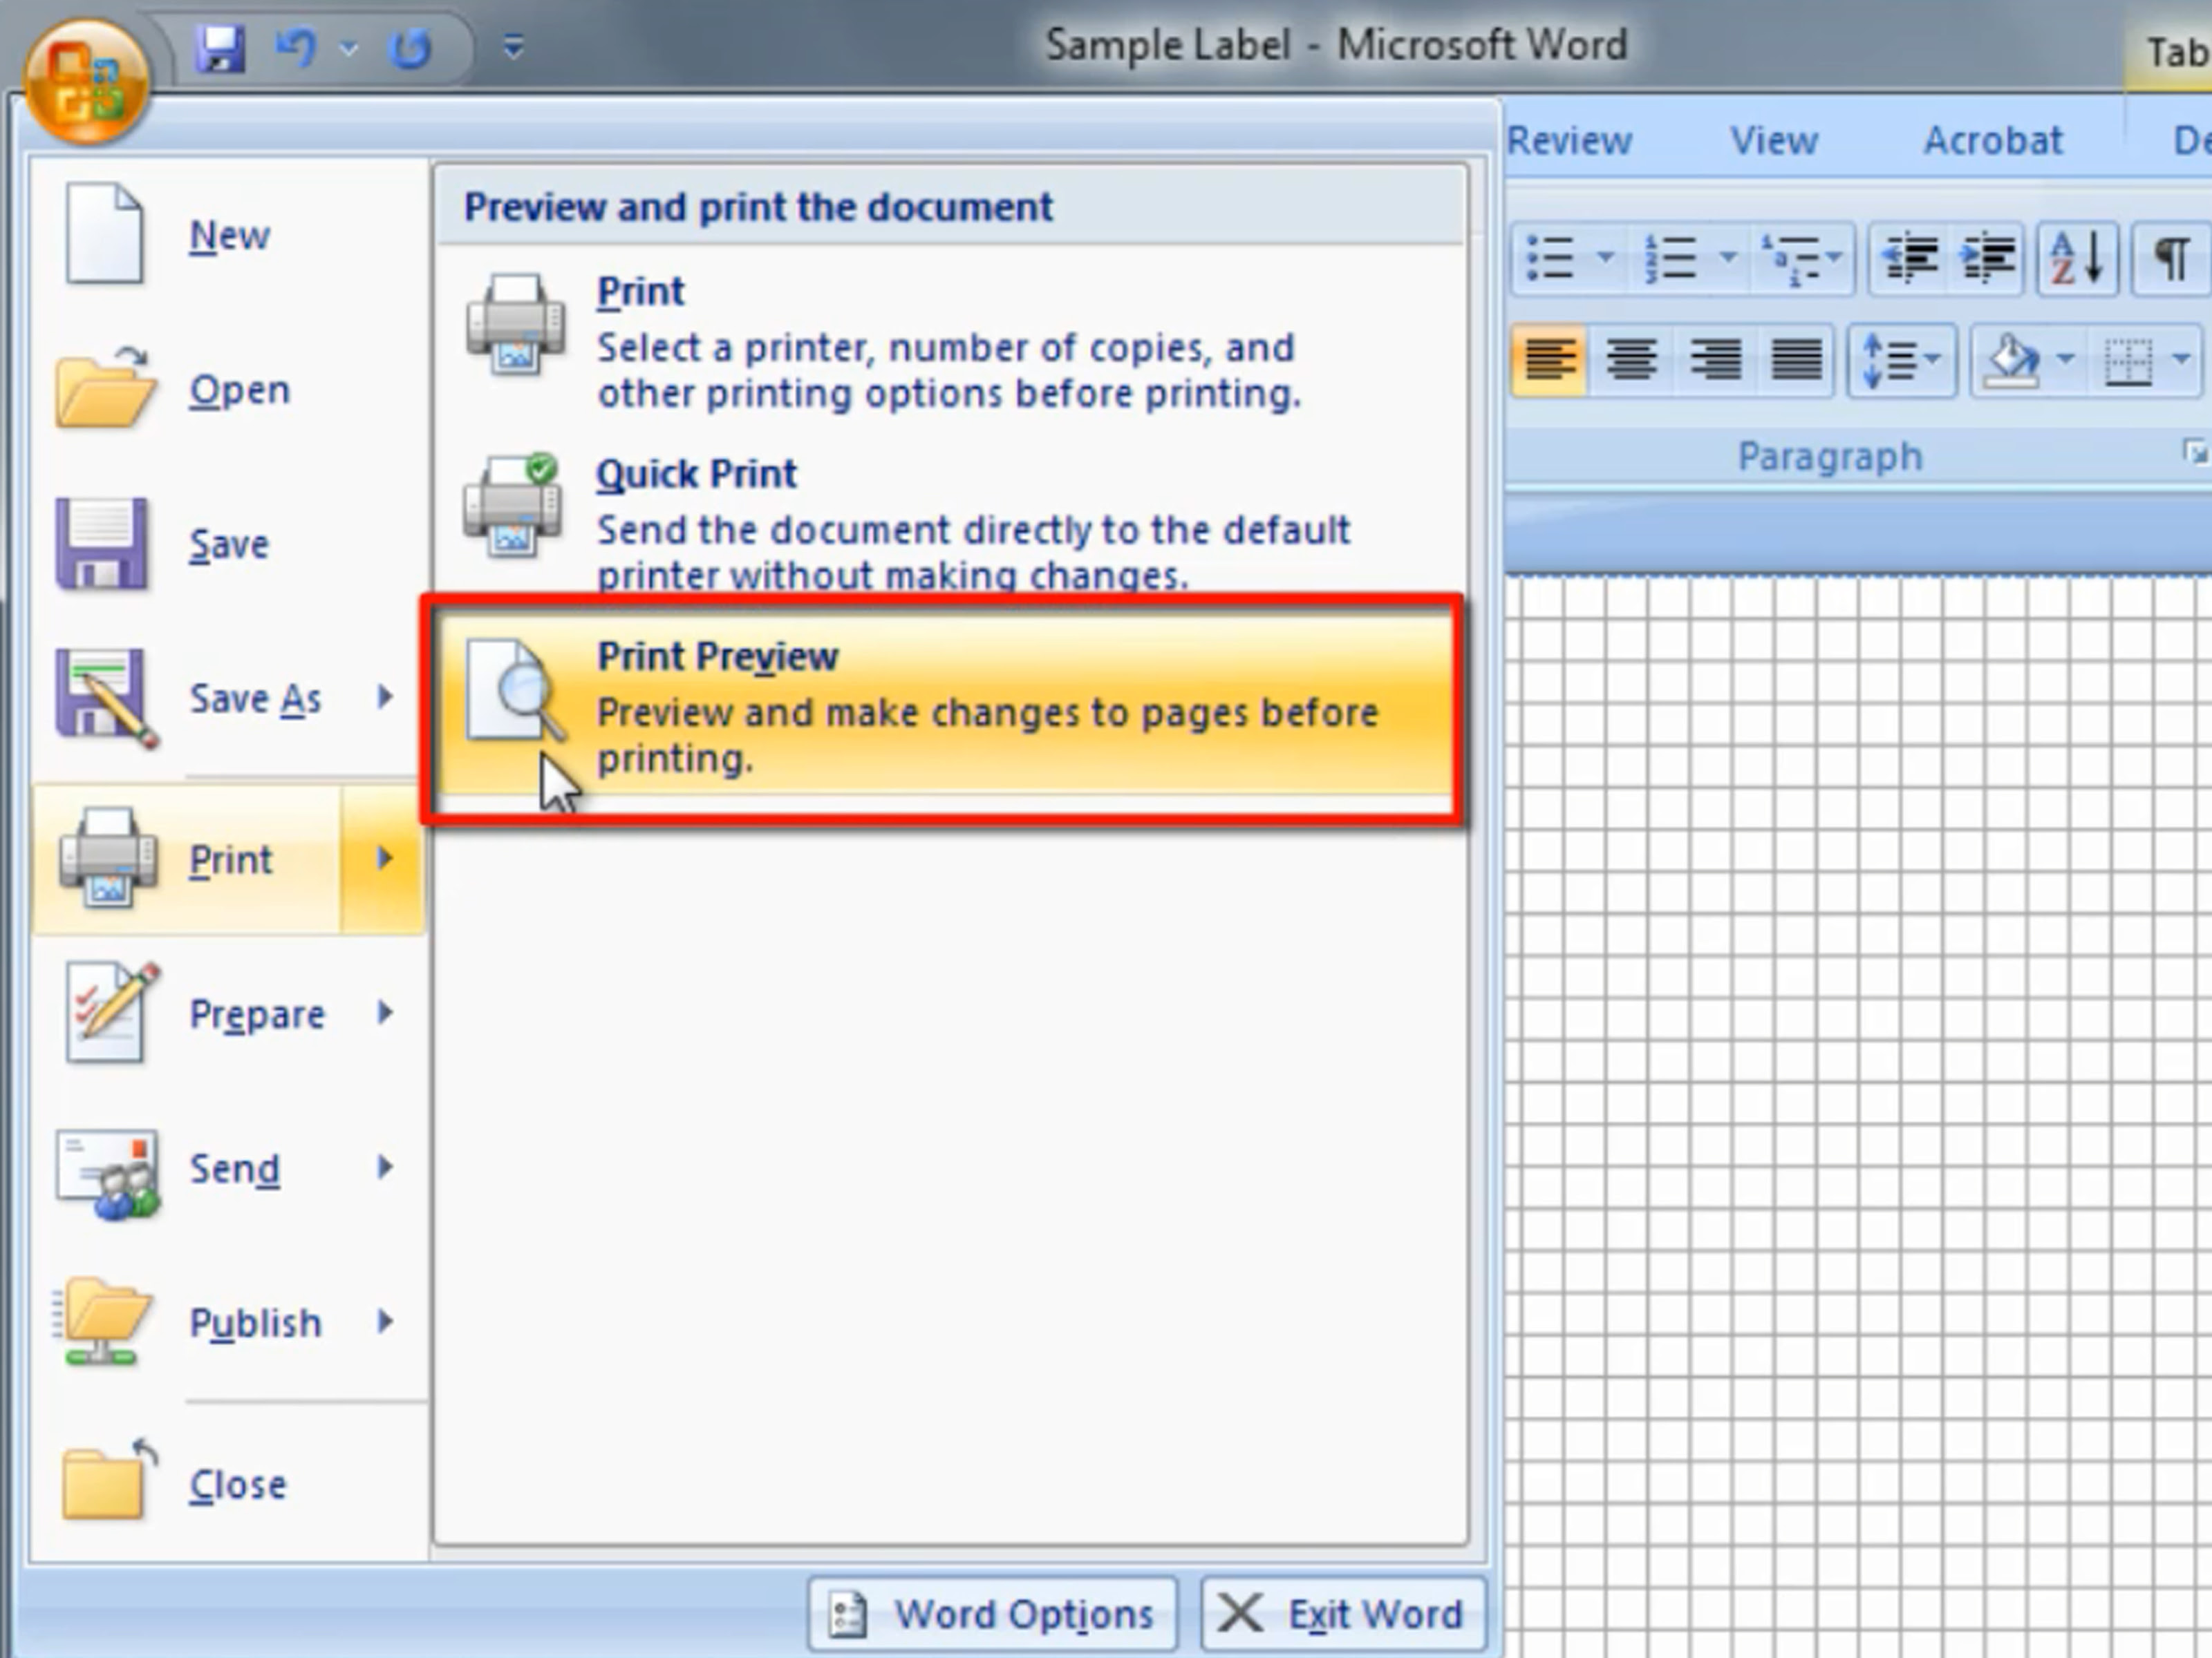Open the Numbering dropdown arrow

[1728, 259]
